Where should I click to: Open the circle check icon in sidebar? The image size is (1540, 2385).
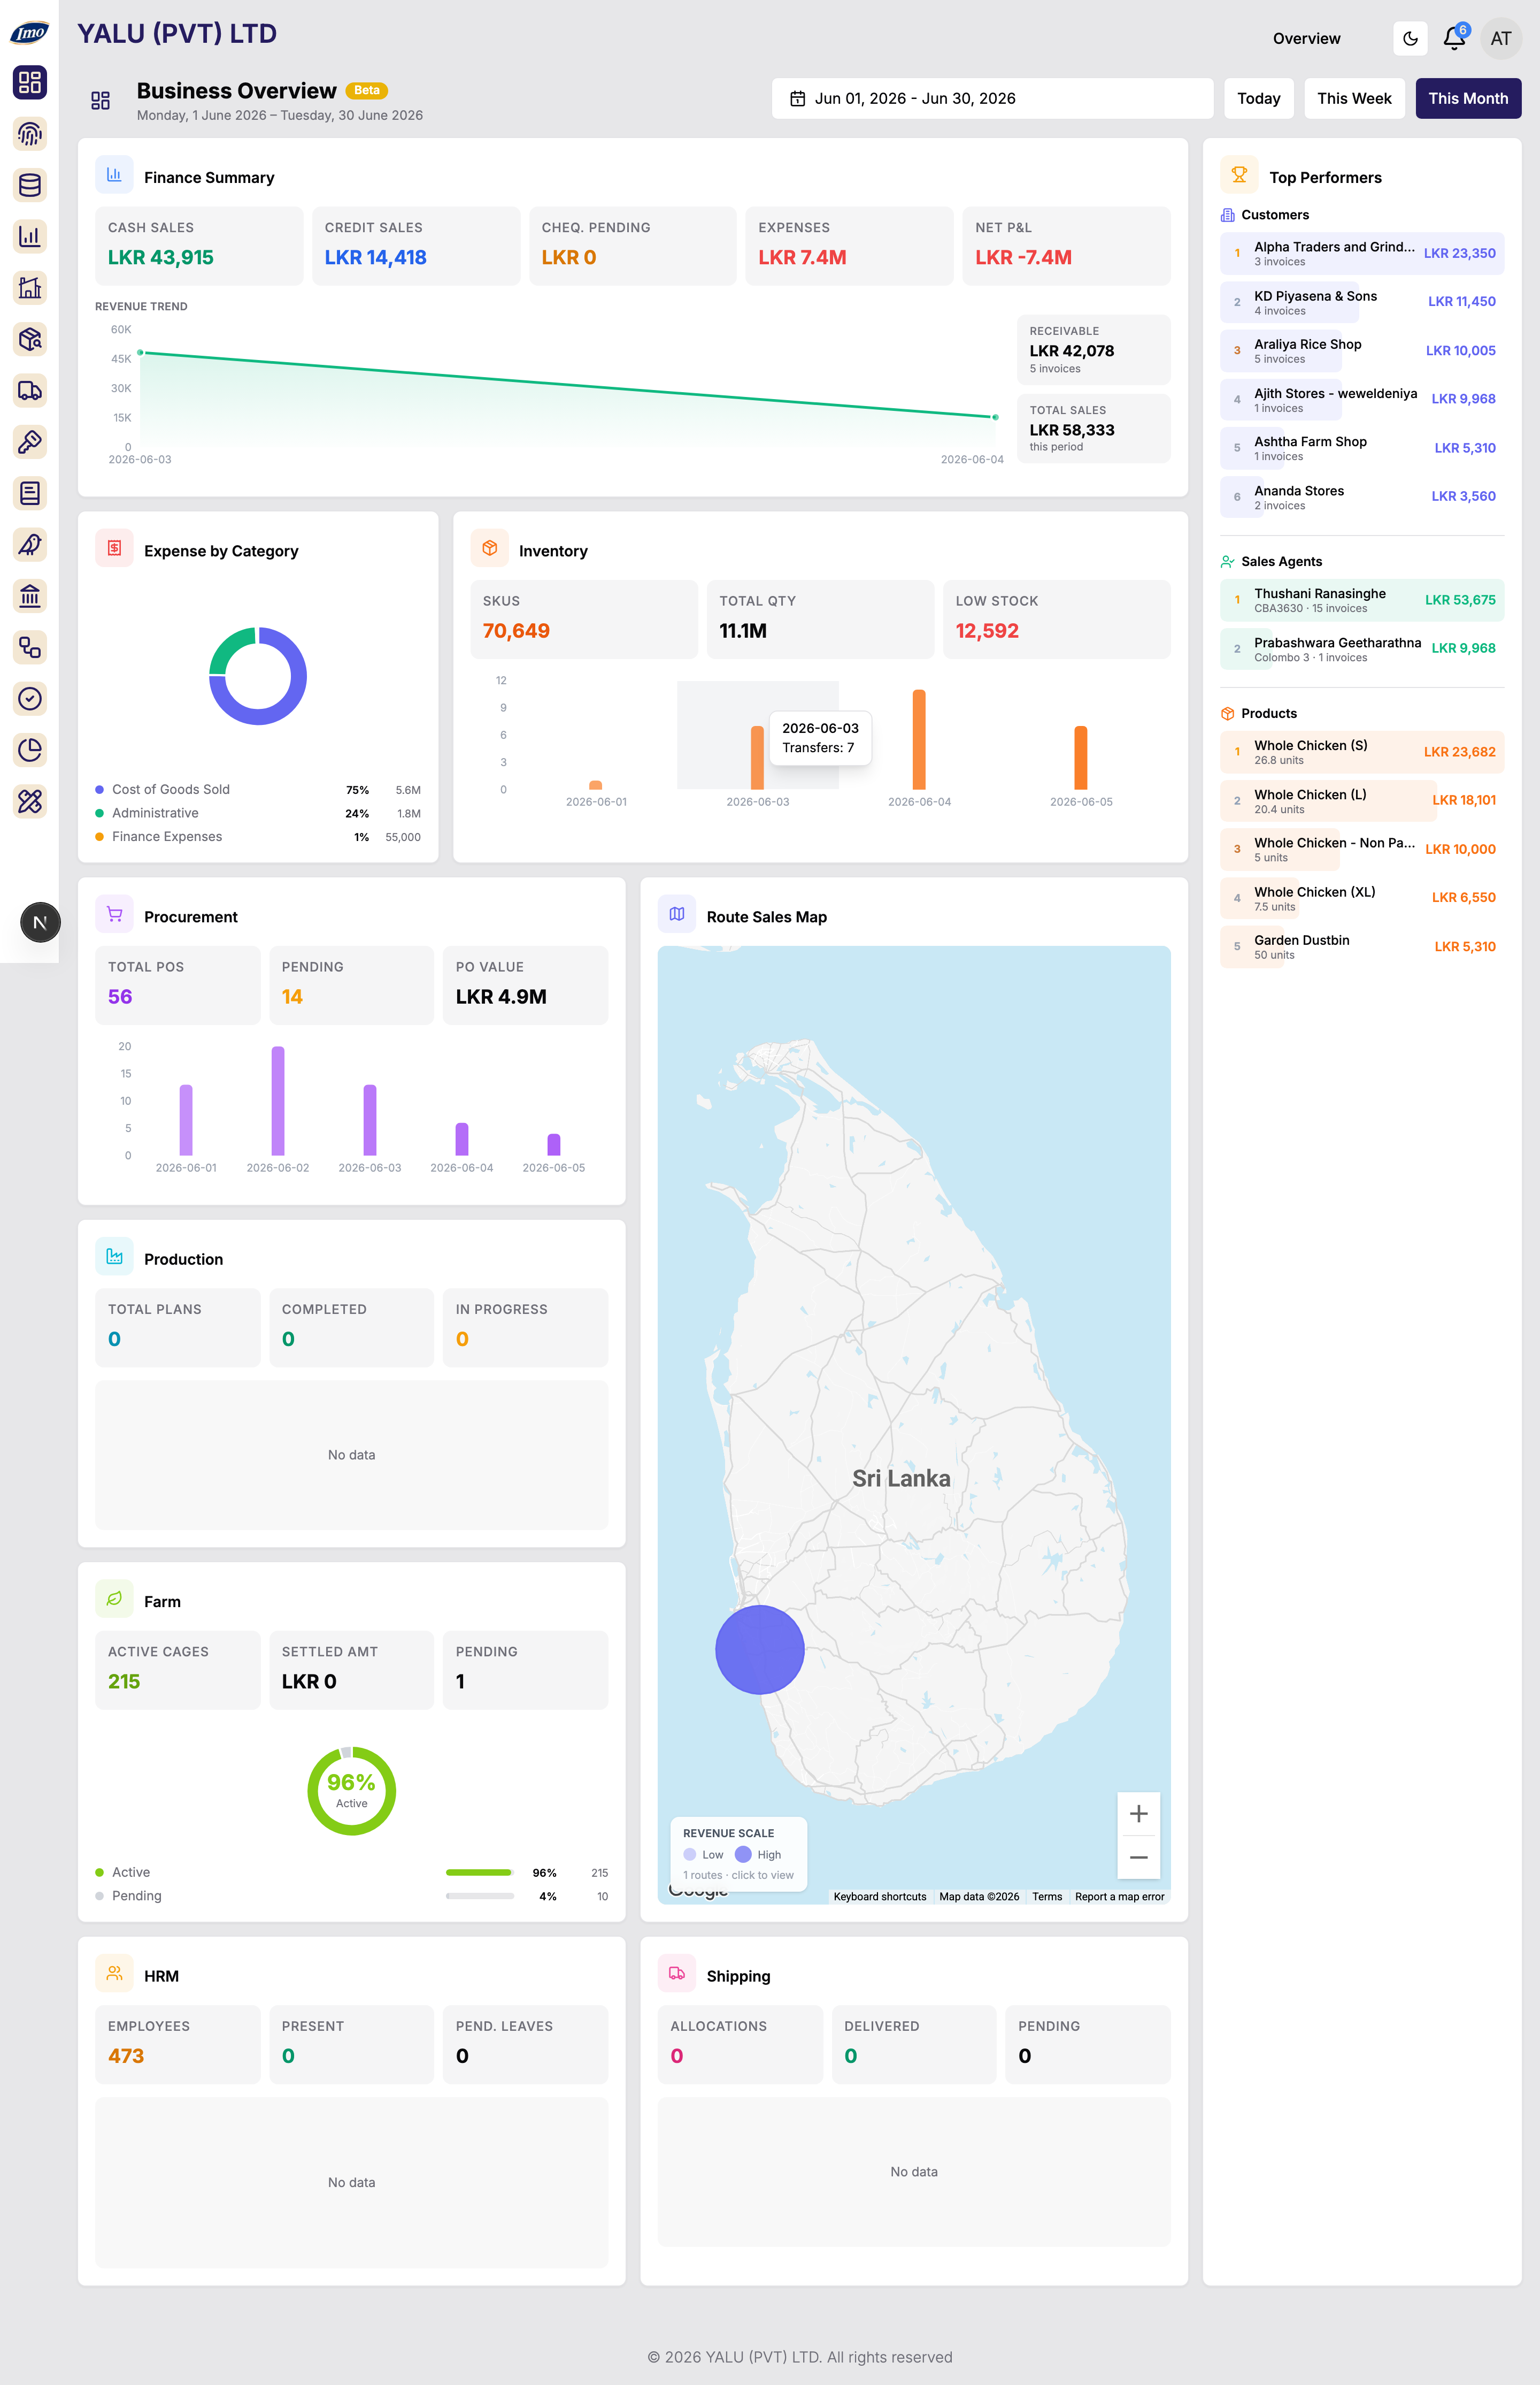pyautogui.click(x=30, y=698)
